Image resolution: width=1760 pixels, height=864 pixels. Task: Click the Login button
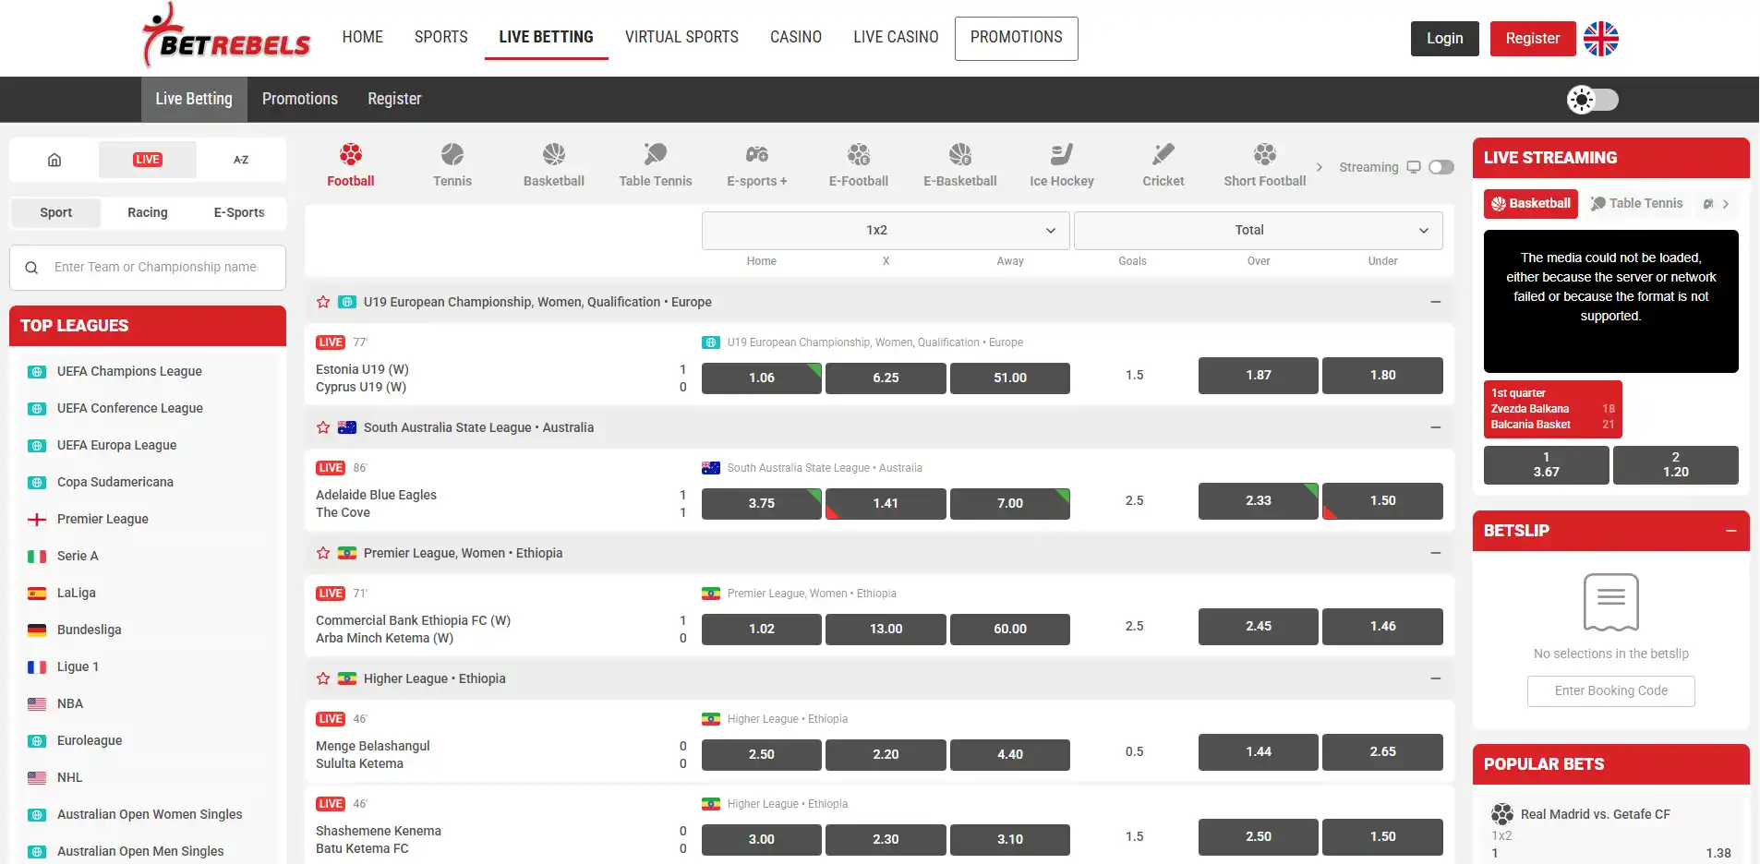tap(1445, 39)
